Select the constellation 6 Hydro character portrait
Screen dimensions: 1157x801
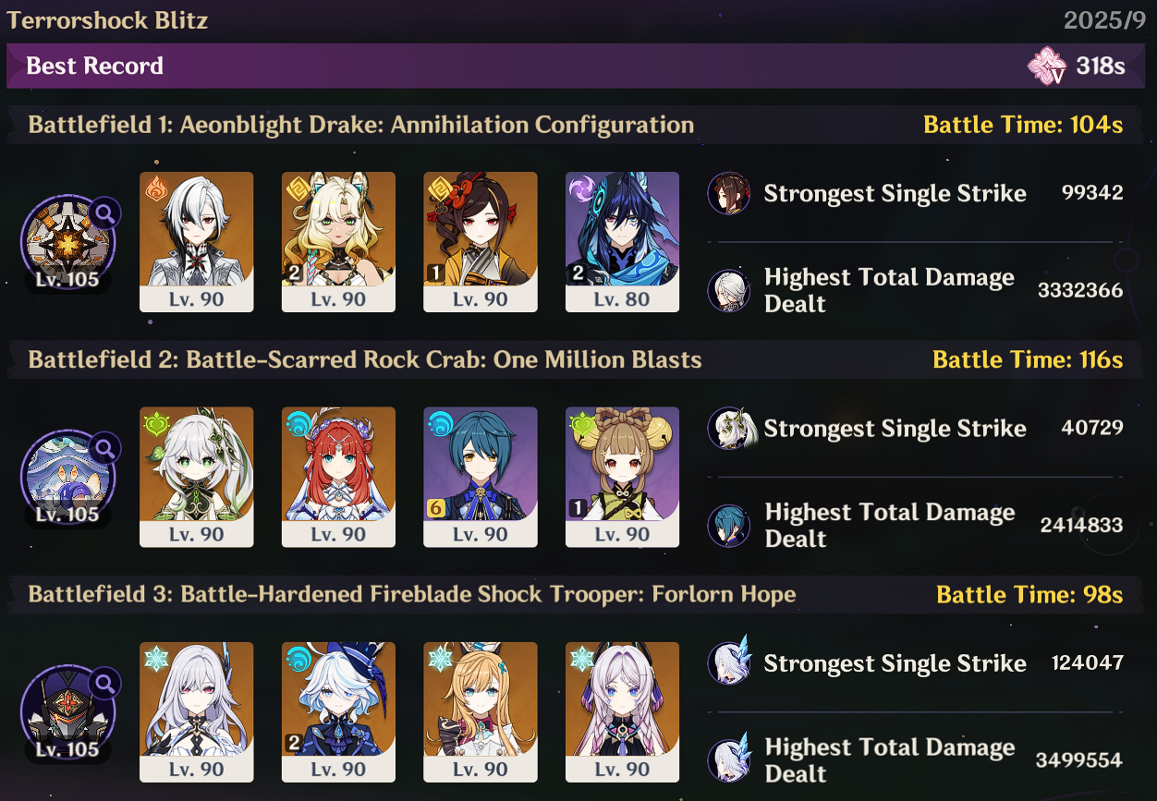(481, 478)
